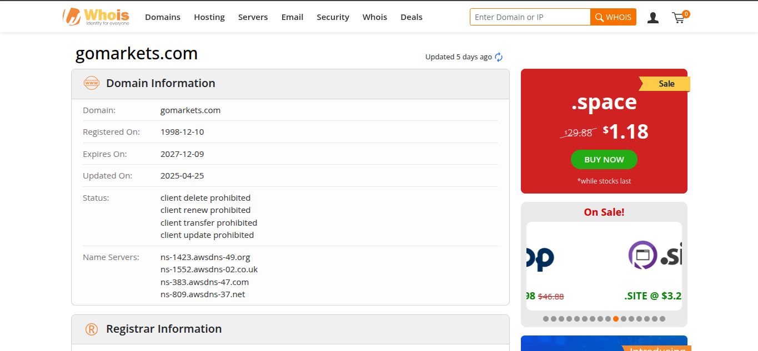
Task: Select the Registered On date 1998-12-10
Action: click(x=182, y=132)
